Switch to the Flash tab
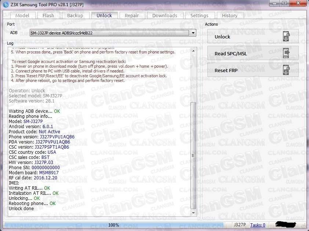 [48, 15]
